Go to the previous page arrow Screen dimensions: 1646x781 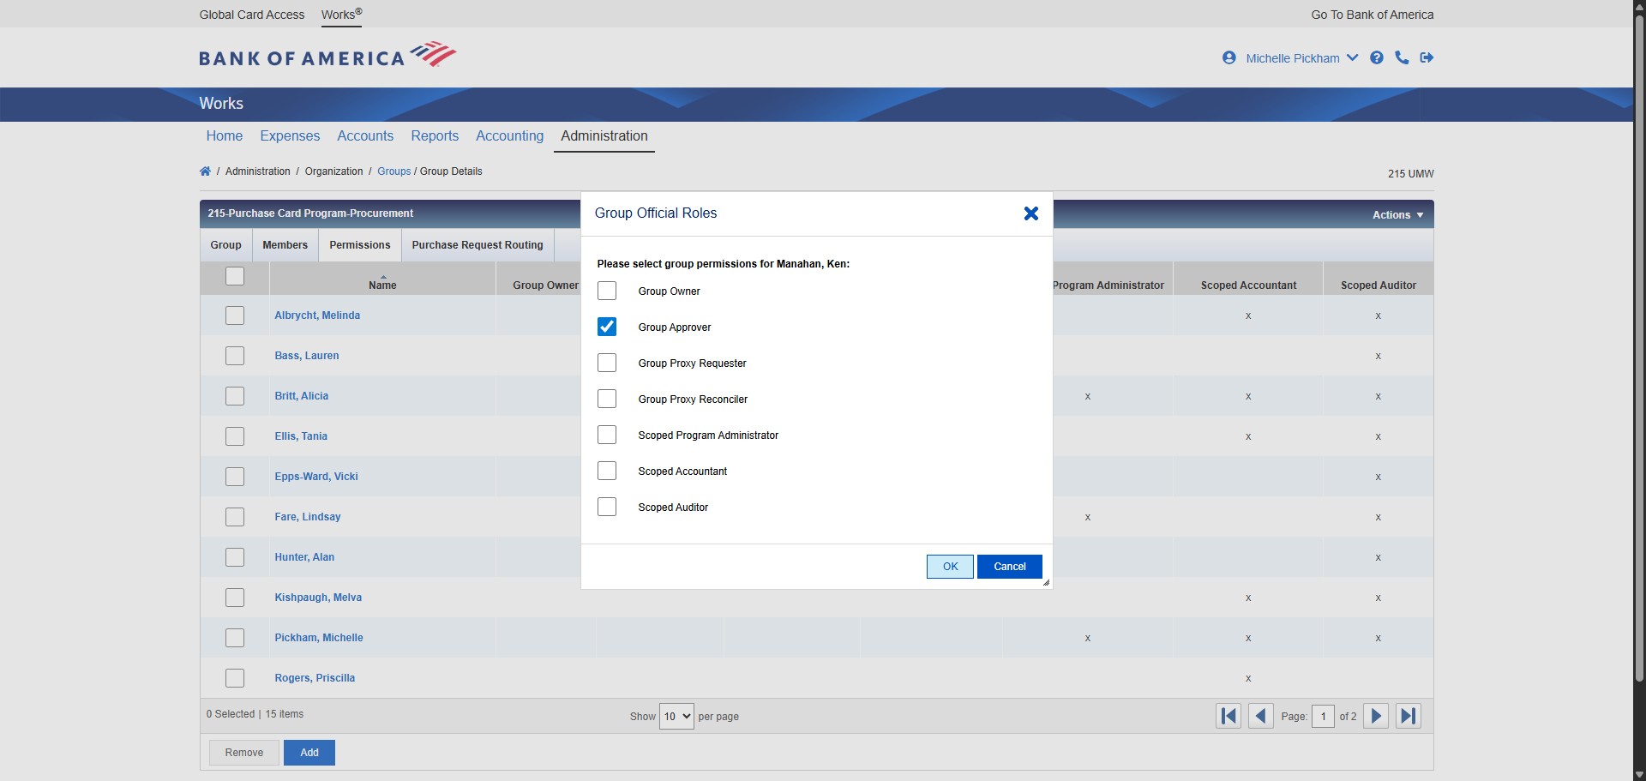[x=1260, y=716]
